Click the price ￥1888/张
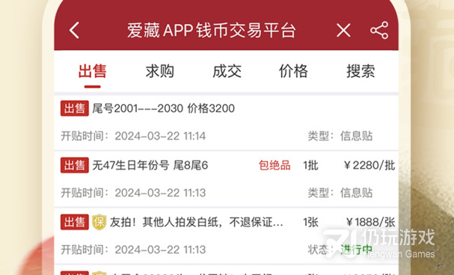This screenshot has width=454, height=275. (x=370, y=223)
